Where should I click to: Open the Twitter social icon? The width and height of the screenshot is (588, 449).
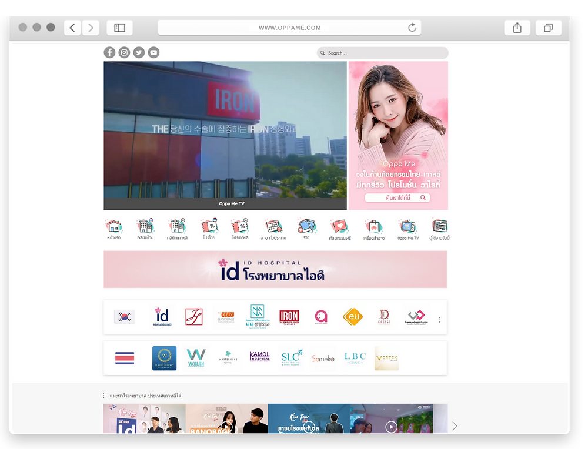pos(139,52)
